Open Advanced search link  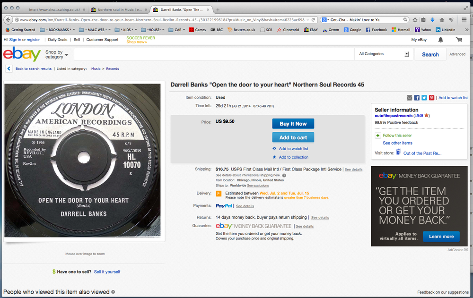[457, 54]
